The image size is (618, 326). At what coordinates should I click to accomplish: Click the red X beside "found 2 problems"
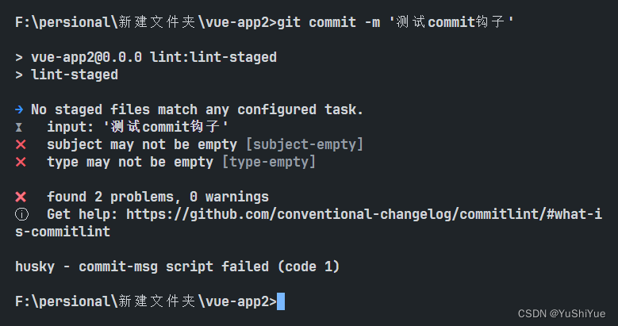point(21,197)
